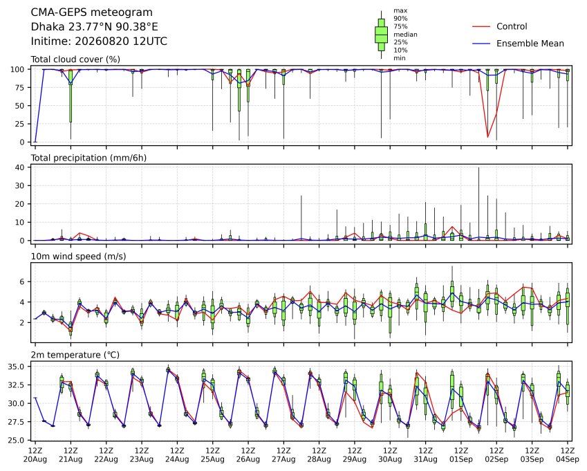Click the '31Aug' x-axis date label
Image resolution: width=587 pixels, height=471 pixels.
click(x=426, y=459)
